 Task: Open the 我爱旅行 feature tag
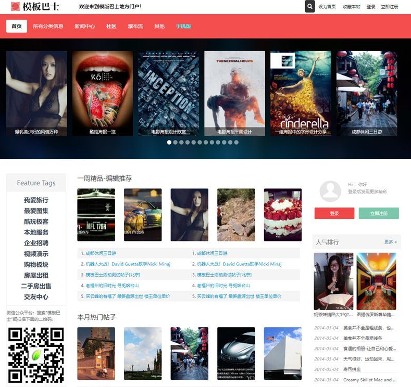coord(36,200)
